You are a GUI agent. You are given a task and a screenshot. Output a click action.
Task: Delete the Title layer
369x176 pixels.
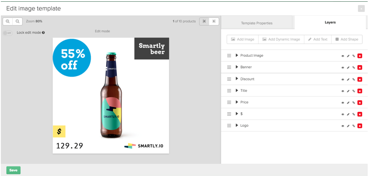click(359, 91)
